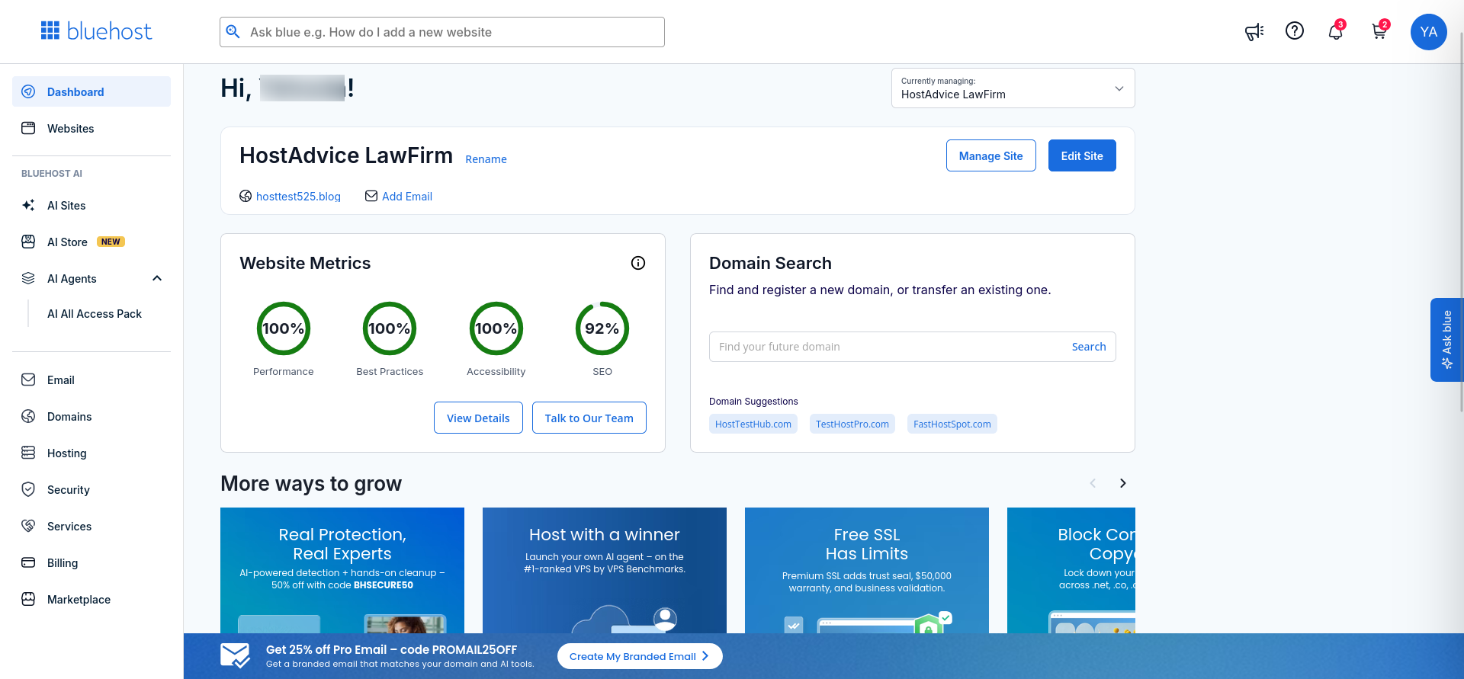1464x679 pixels.
Task: Click the Email envelope icon in sidebar
Action: (x=28, y=380)
